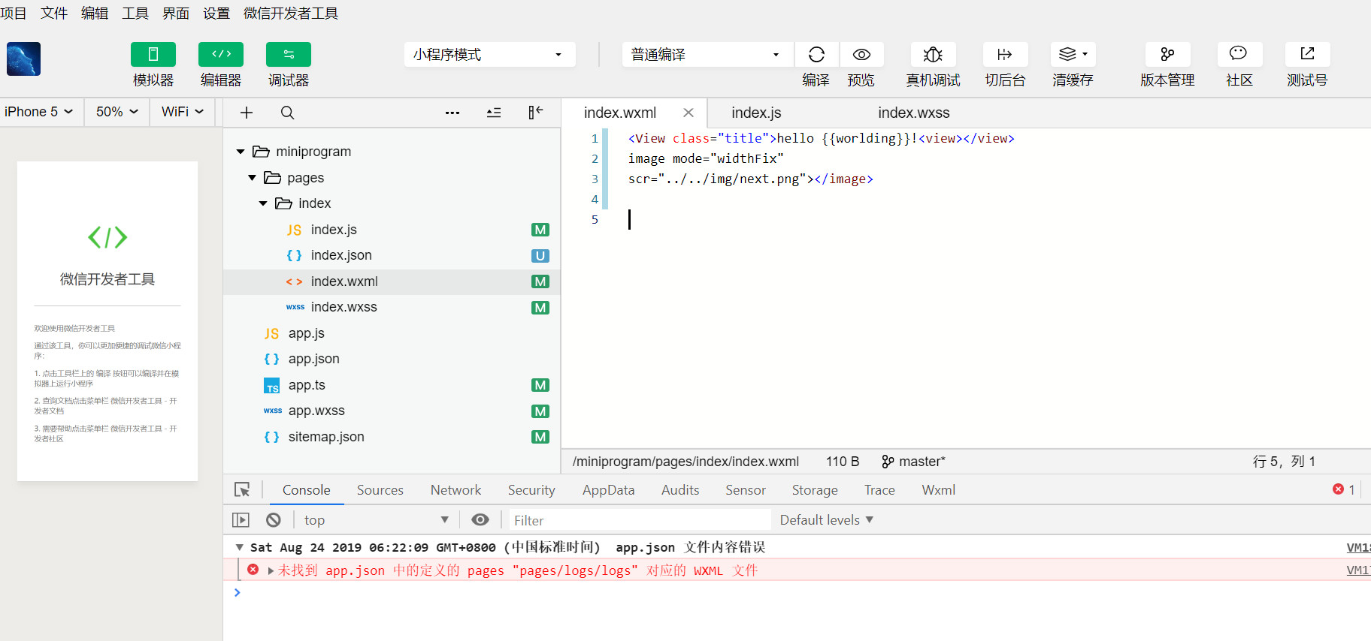This screenshot has width=1371, height=641.
Task: Toggle the live expression eye icon
Action: [x=480, y=520]
